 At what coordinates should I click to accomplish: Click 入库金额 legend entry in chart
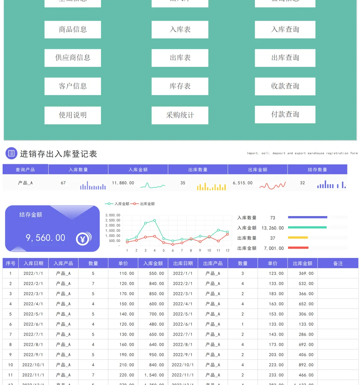[117, 204]
